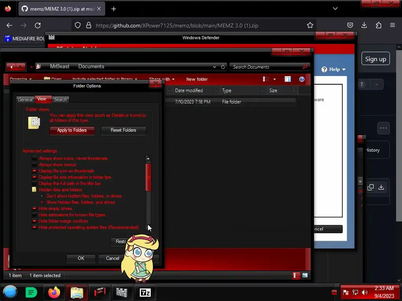Toggle Hide extensions for known file types
Image resolution: width=402 pixels, height=301 pixels.
click(34, 215)
